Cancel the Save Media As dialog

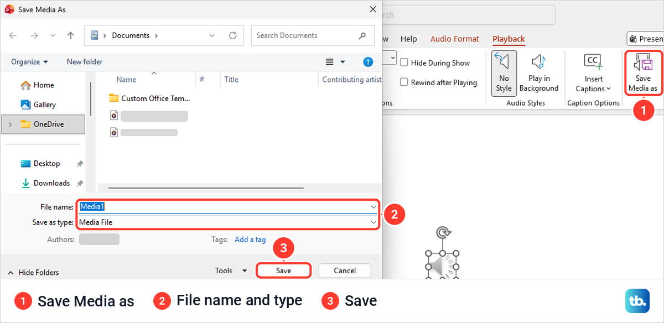pos(345,270)
